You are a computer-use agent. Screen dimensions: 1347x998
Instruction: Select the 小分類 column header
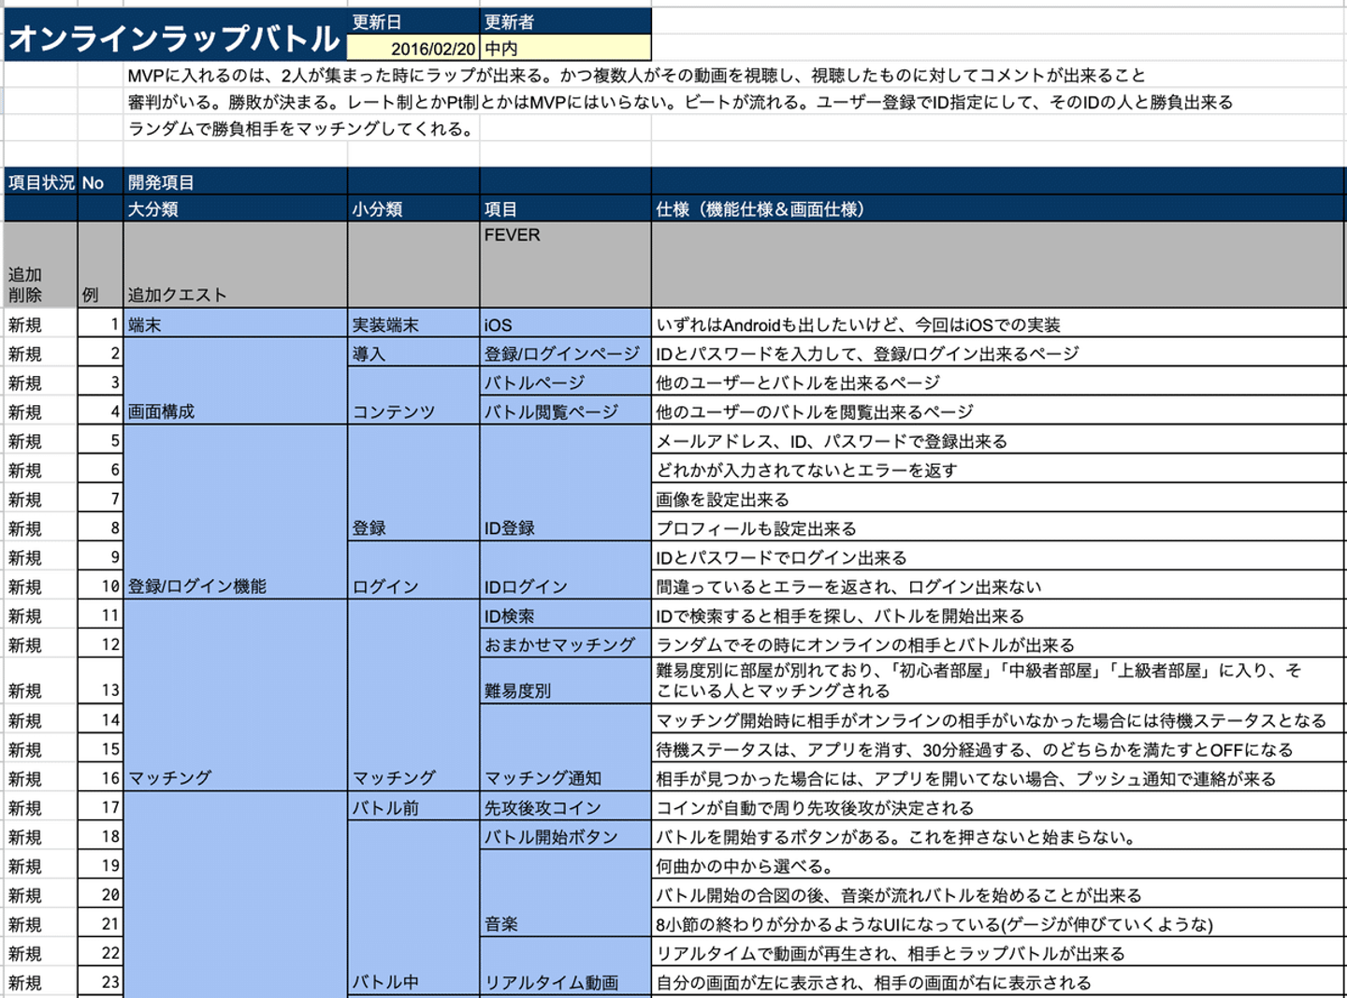[413, 209]
